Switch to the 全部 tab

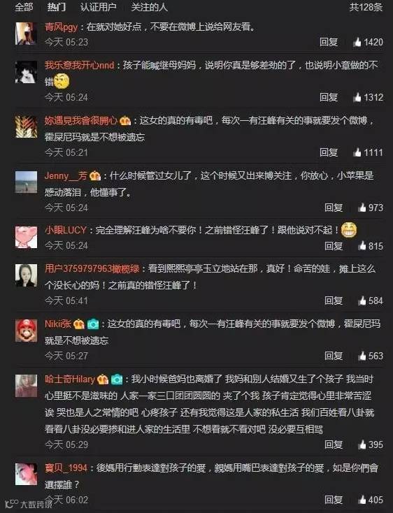click(x=24, y=7)
